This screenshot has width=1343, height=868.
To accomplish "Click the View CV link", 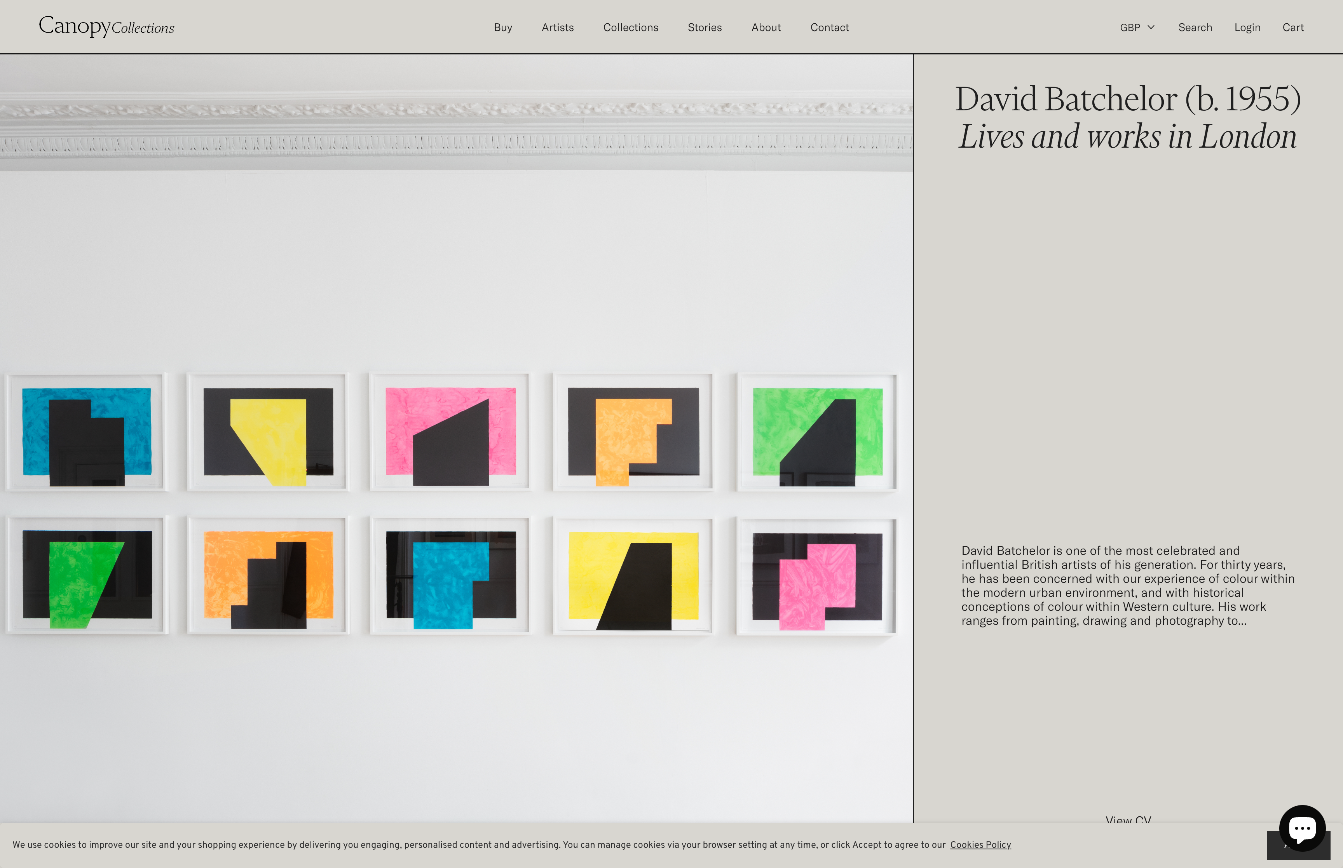I will [x=1128, y=819].
